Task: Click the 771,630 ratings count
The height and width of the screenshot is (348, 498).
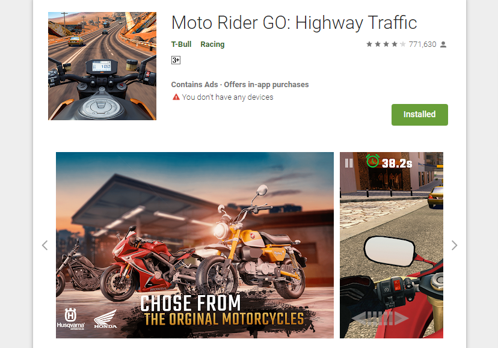Action: coord(422,44)
